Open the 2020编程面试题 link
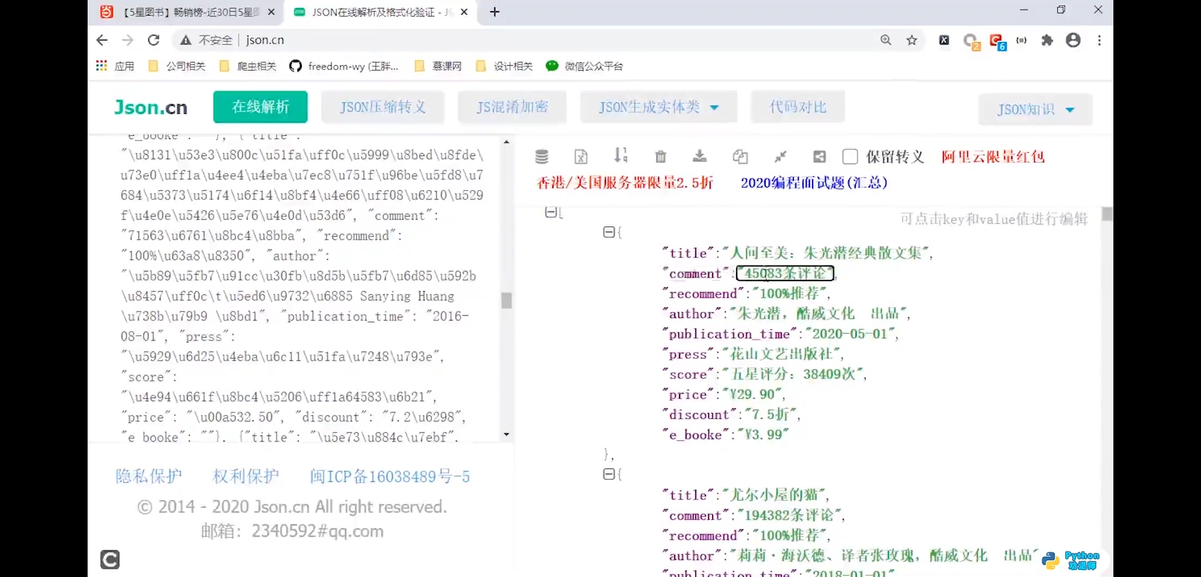Screen dimensions: 1201x577 (814, 183)
